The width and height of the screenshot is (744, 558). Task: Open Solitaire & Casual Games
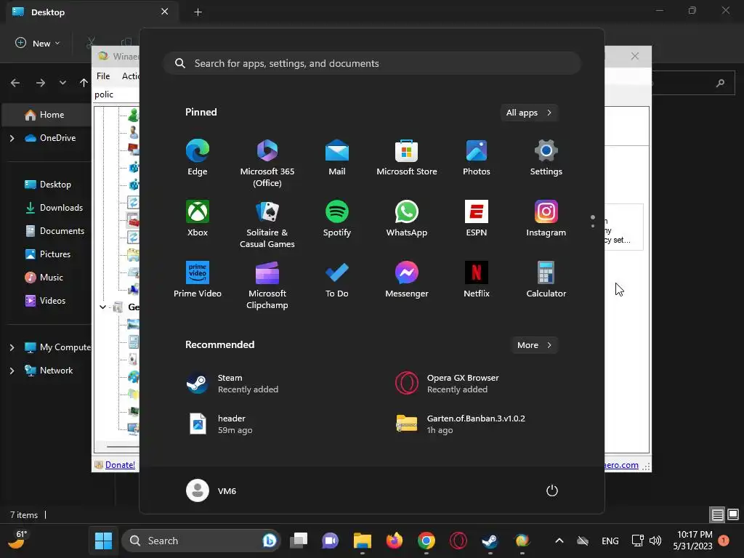267,224
